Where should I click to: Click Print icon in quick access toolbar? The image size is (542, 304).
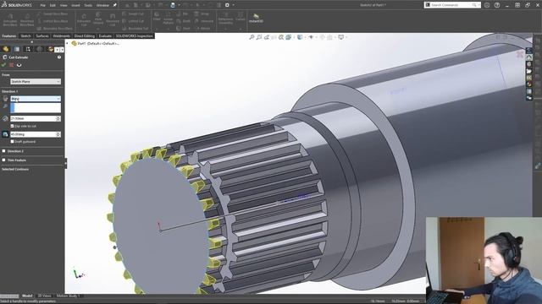click(x=173, y=5)
